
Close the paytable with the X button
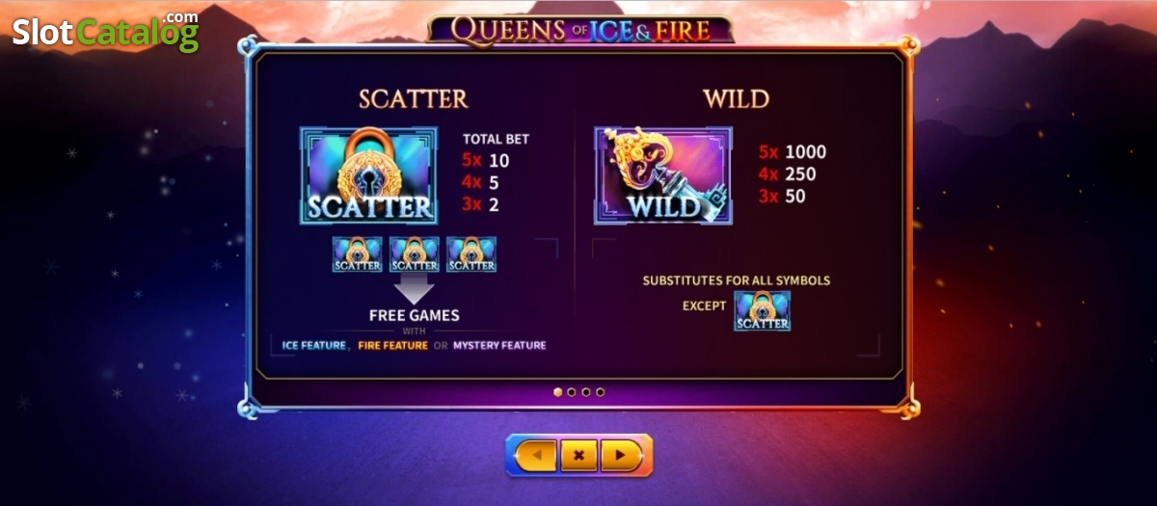tap(578, 455)
